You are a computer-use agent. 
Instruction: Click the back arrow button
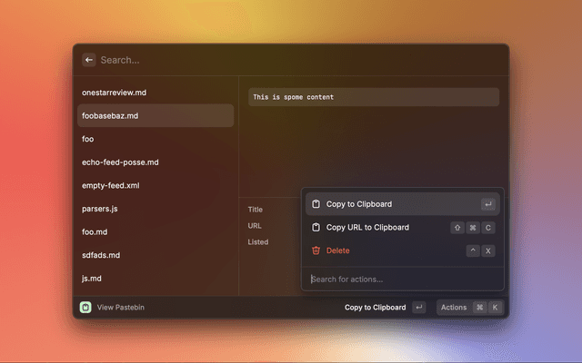pos(89,60)
